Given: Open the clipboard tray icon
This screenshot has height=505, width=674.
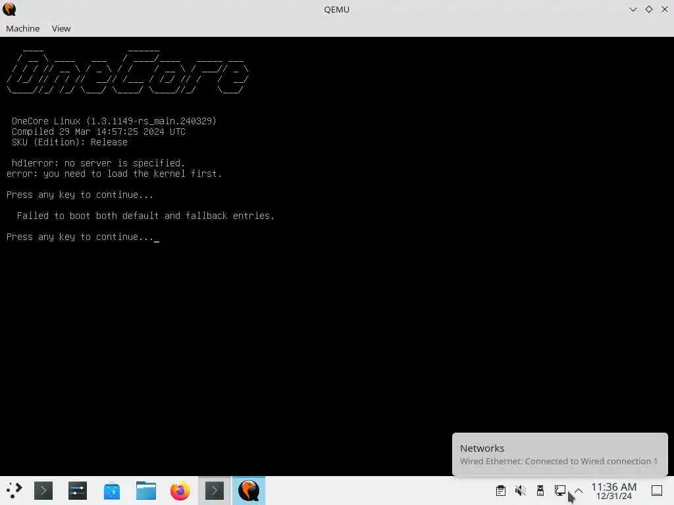Looking at the screenshot, I should [x=501, y=491].
